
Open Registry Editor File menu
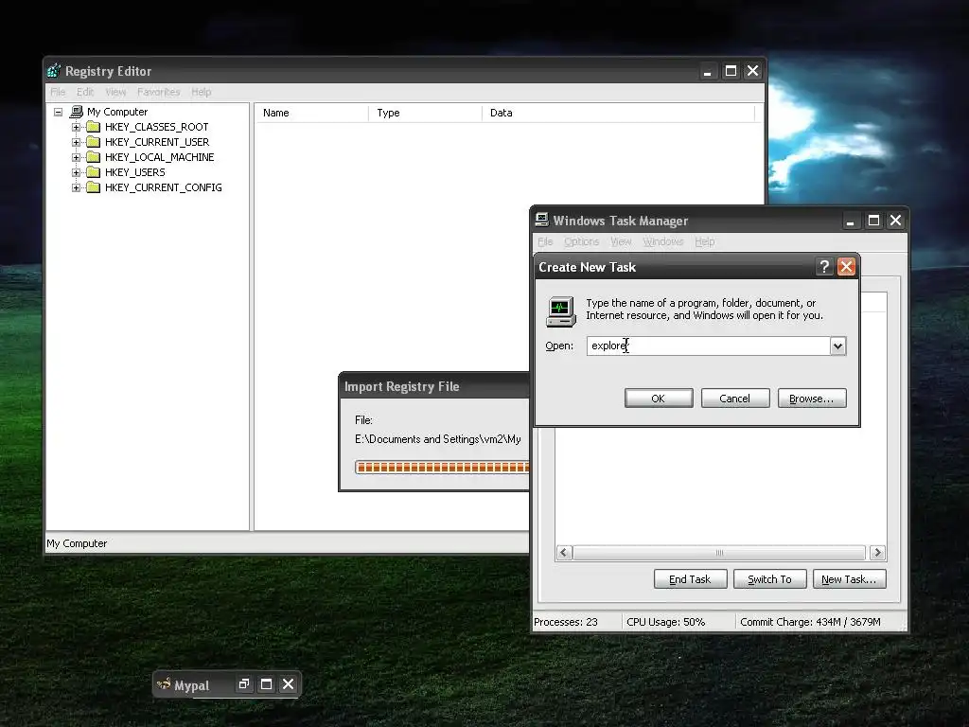(58, 92)
